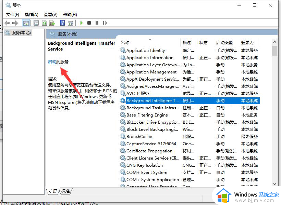Toggle the action pane toolbar icon
The width and height of the screenshot is (281, 205).
pos(71,23)
